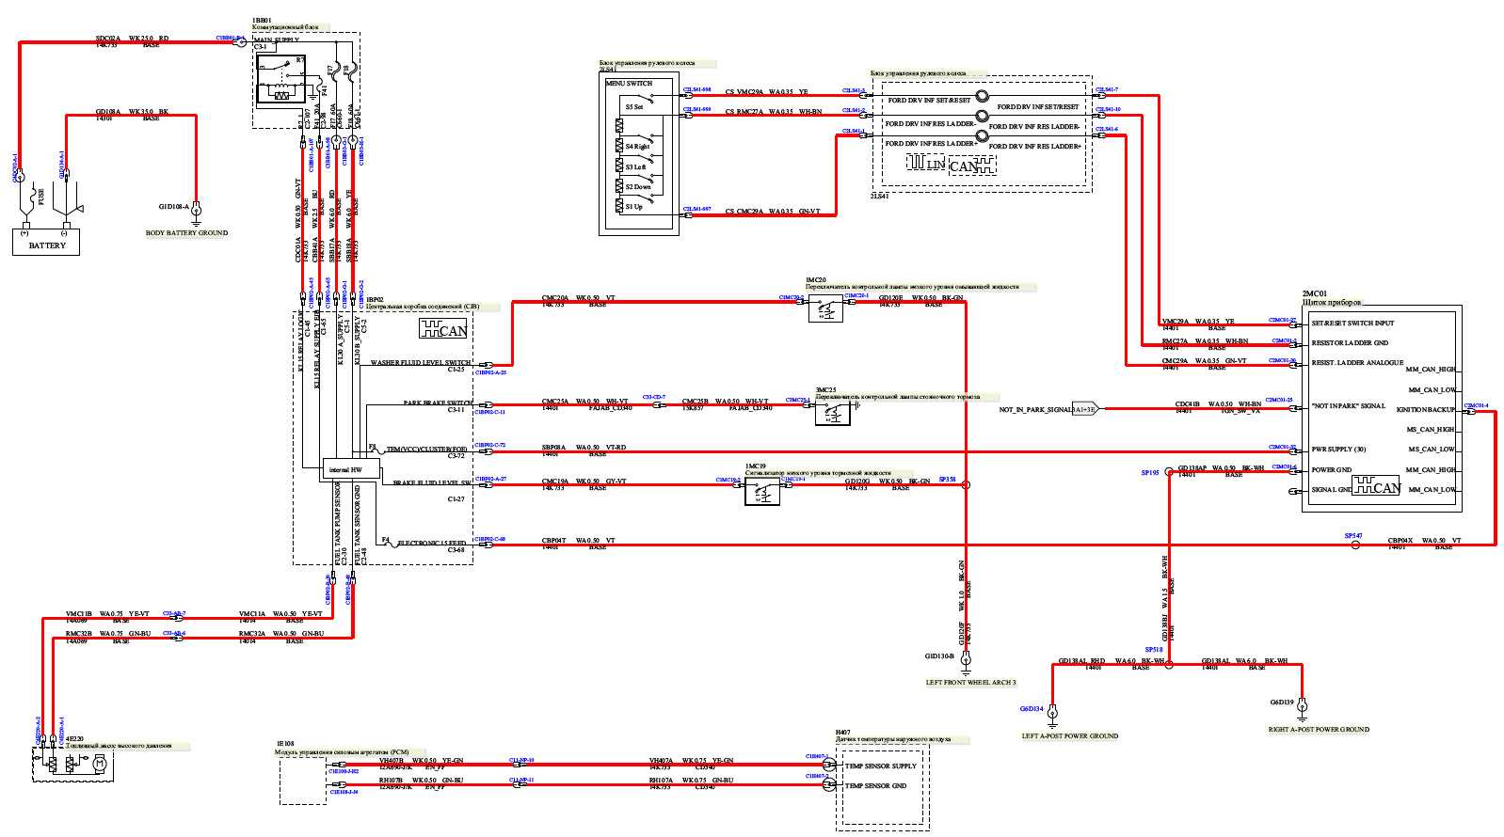The height and width of the screenshot is (837, 1504).
Task: Click the TEMP SENSOR SUPPLY connector pin circle
Action: point(828,766)
